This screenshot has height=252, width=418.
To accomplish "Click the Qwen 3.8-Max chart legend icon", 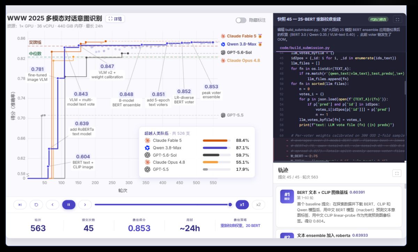I will (x=223, y=44).
